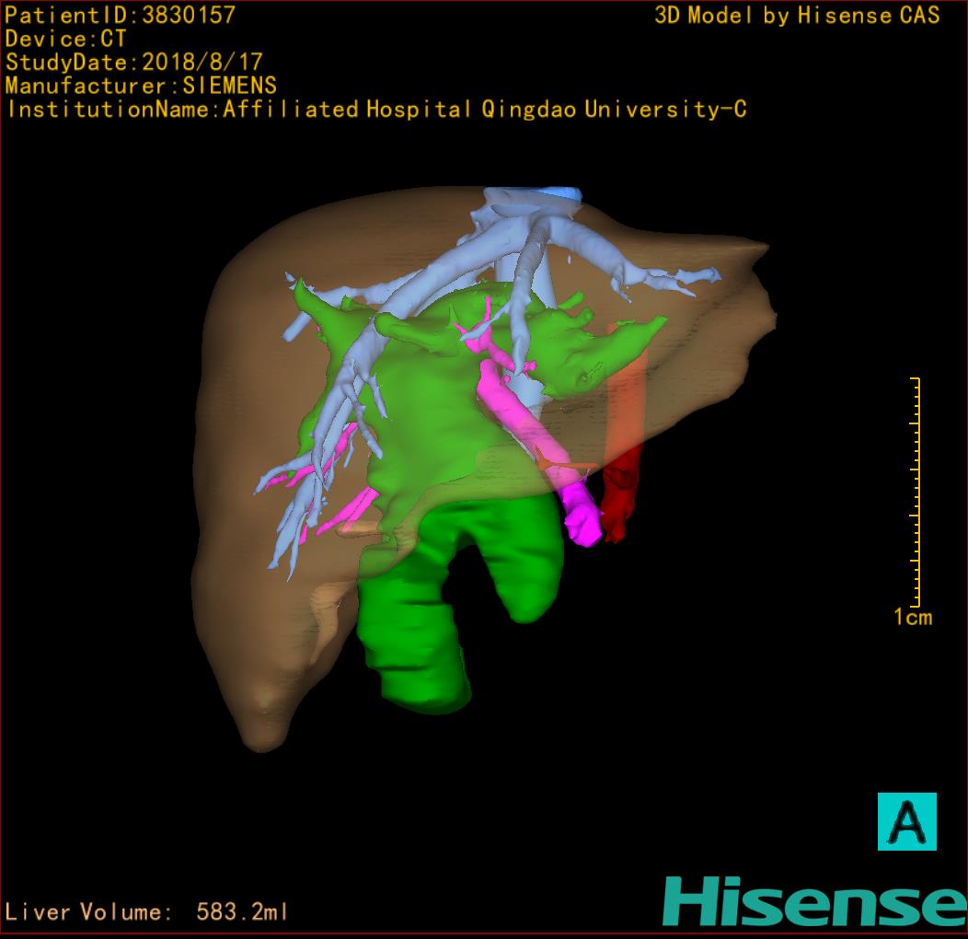Screen dimensions: 968x939
Task: Click '3D Model by Hisense CAS' title
Action: (797, 16)
